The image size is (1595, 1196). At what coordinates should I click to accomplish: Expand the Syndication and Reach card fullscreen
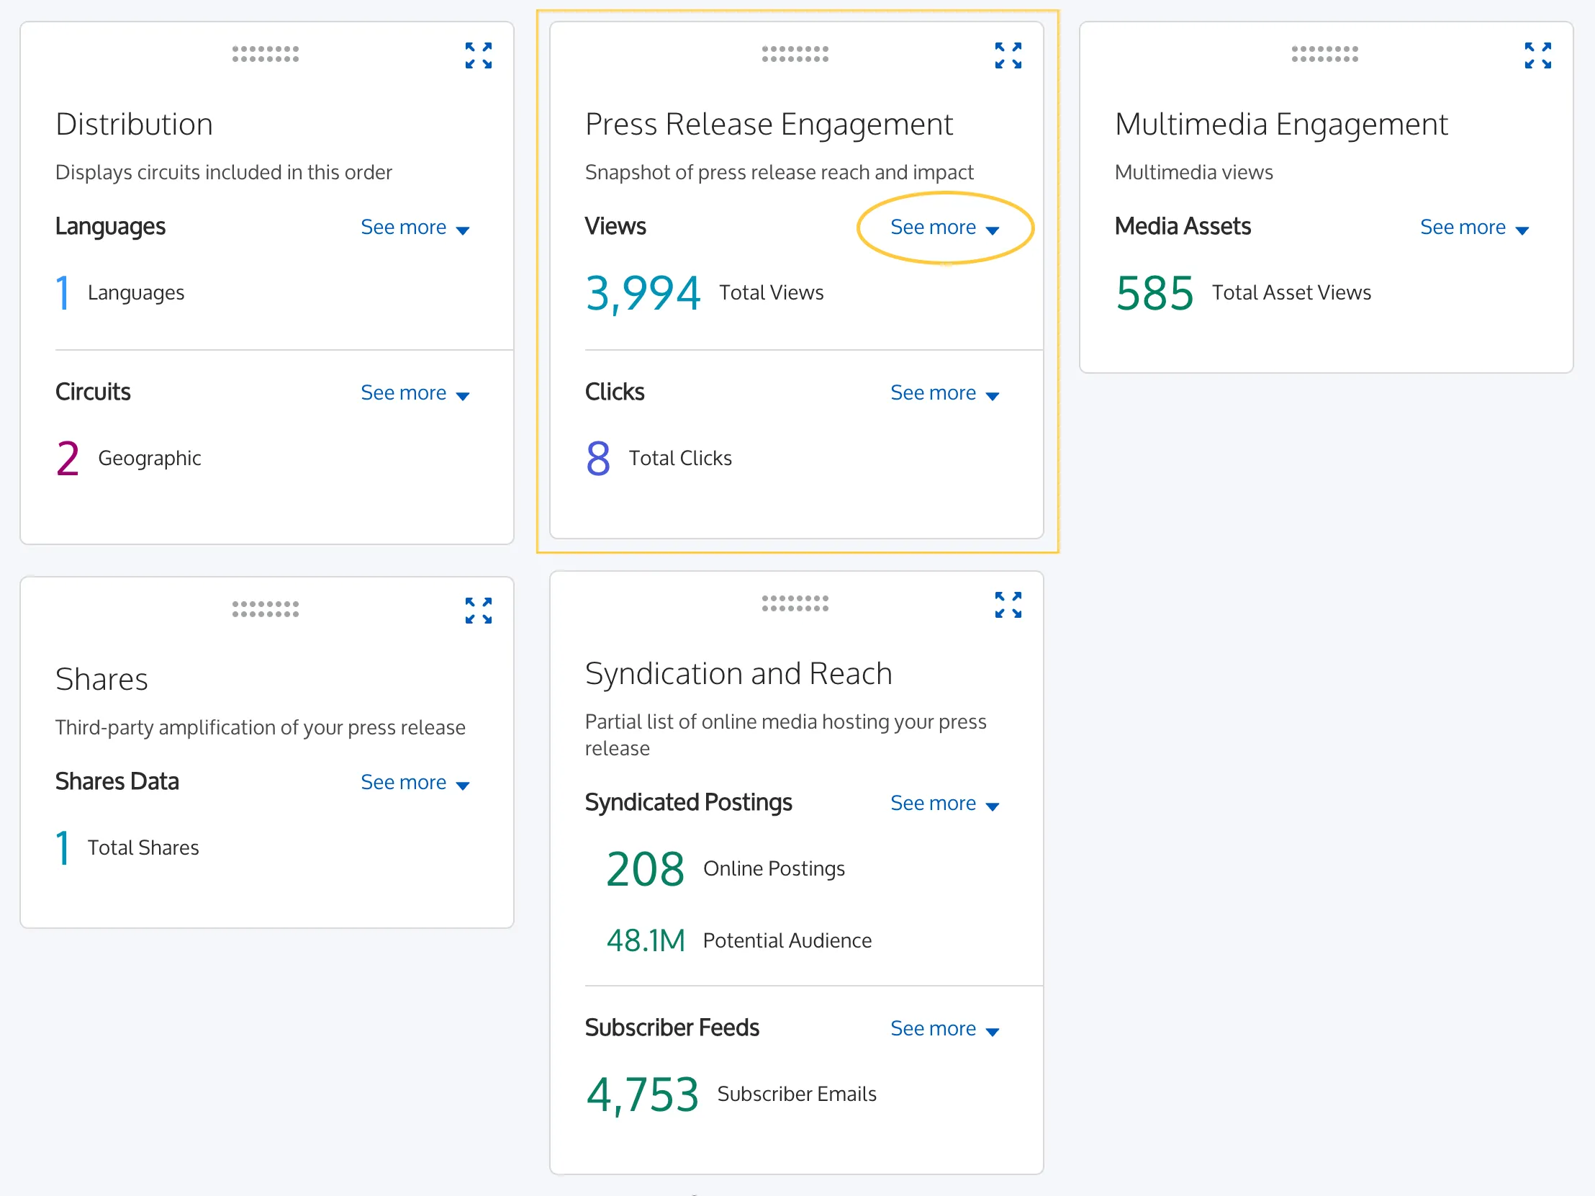1008,605
